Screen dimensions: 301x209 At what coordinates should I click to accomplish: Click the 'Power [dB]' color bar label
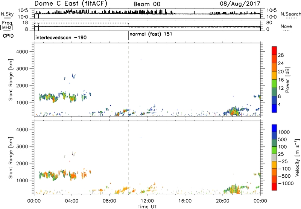(287, 80)
